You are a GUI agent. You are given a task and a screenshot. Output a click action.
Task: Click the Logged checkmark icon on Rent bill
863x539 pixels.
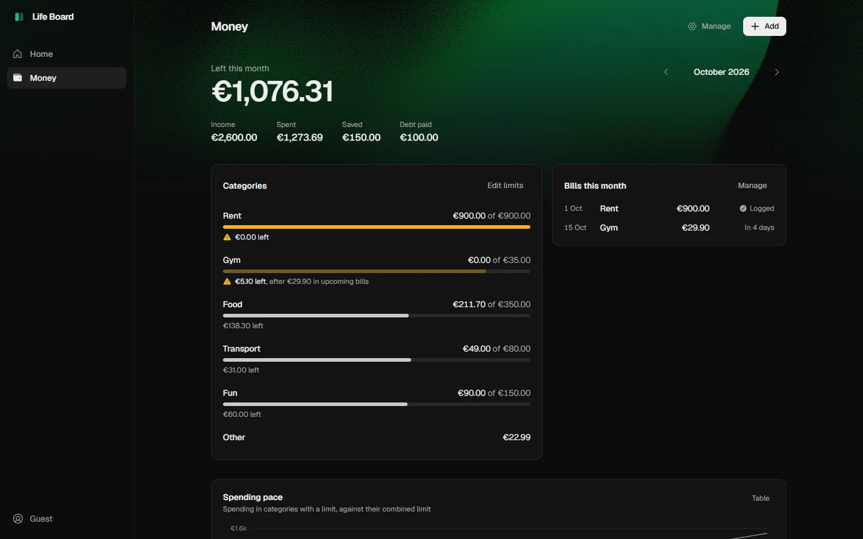(x=743, y=208)
